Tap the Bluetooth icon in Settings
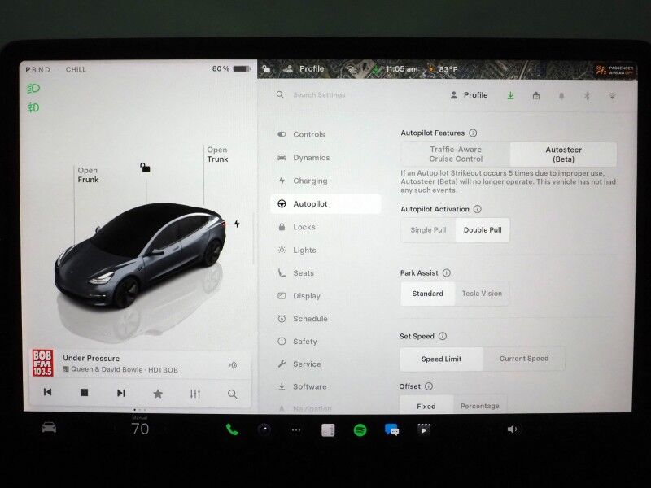Screen dimensions: 651x488 coord(588,94)
